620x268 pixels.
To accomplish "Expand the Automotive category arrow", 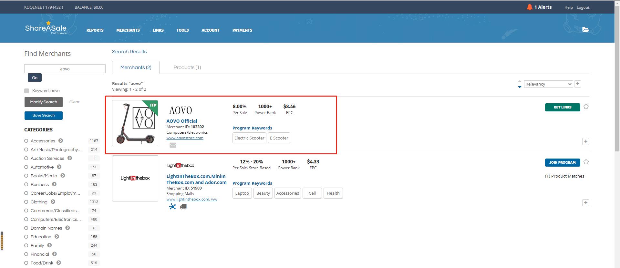I will [59, 167].
